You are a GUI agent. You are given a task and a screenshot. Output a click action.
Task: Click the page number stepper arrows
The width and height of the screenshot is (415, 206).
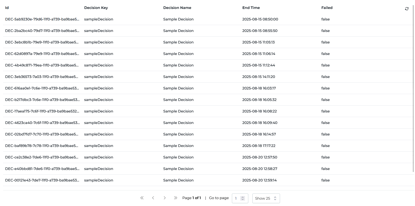(243, 198)
